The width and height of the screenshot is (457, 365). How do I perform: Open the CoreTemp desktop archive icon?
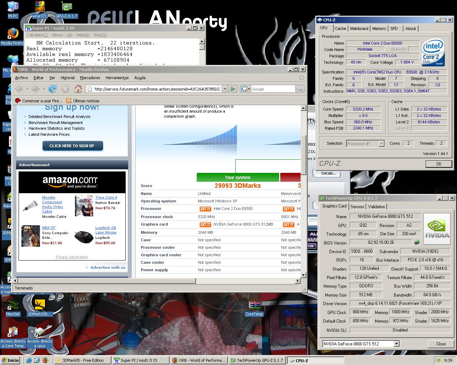[x=254, y=308]
